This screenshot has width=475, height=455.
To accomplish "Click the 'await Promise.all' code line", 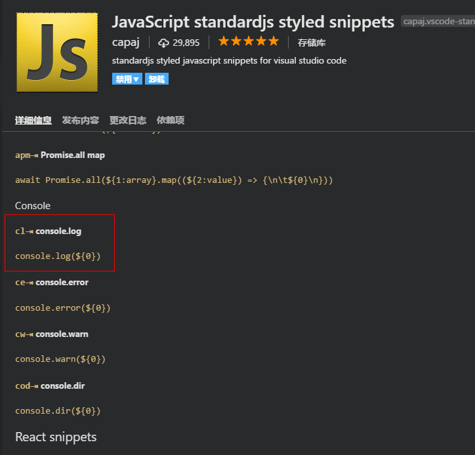I will [x=174, y=180].
